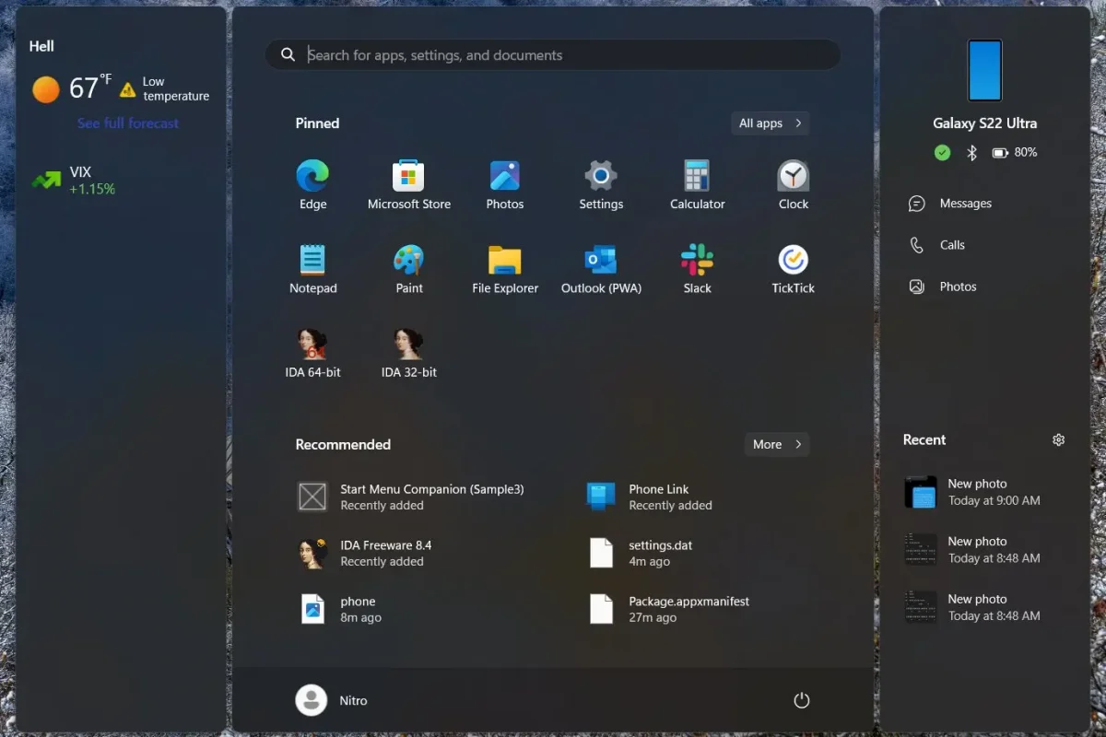
Task: Open Outlook (PWA)
Action: pyautogui.click(x=601, y=265)
